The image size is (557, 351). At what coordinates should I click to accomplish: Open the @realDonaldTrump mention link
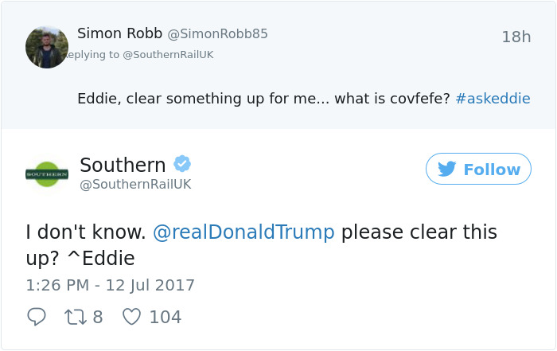tap(243, 232)
